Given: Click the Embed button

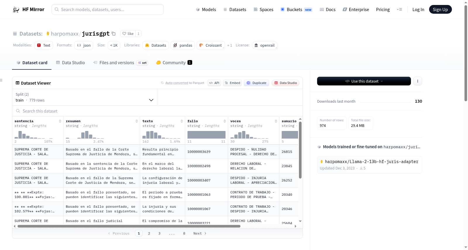Looking at the screenshot, I should tap(232, 83).
